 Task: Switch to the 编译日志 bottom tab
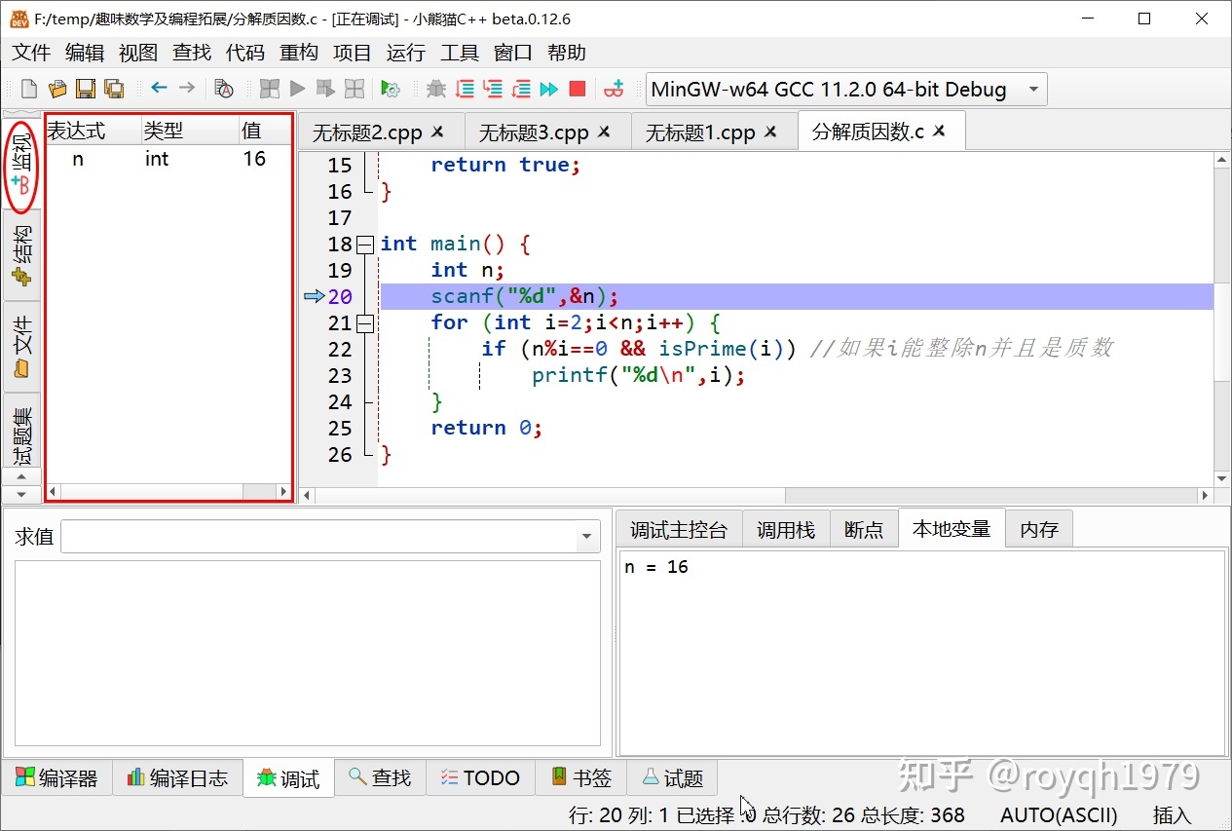click(177, 778)
